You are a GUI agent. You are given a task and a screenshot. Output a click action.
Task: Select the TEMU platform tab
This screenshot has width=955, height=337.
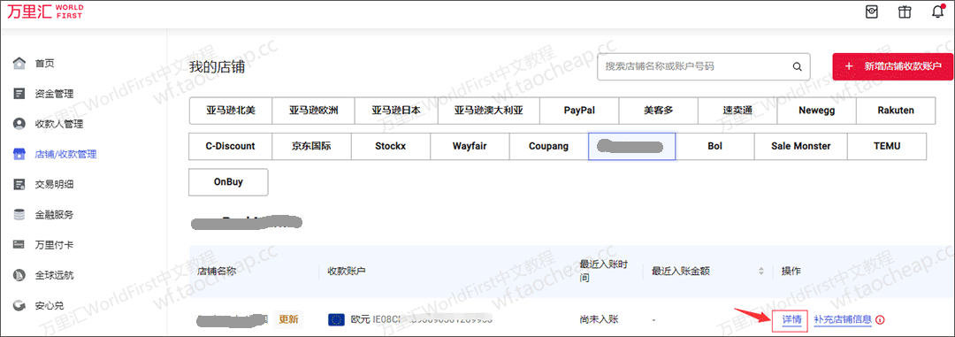point(886,146)
